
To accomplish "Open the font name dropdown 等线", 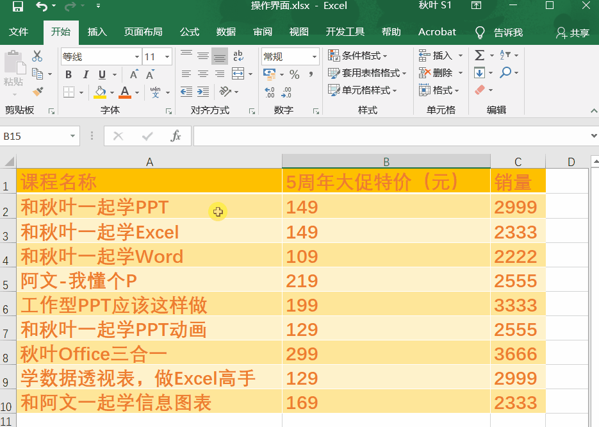I will (137, 57).
